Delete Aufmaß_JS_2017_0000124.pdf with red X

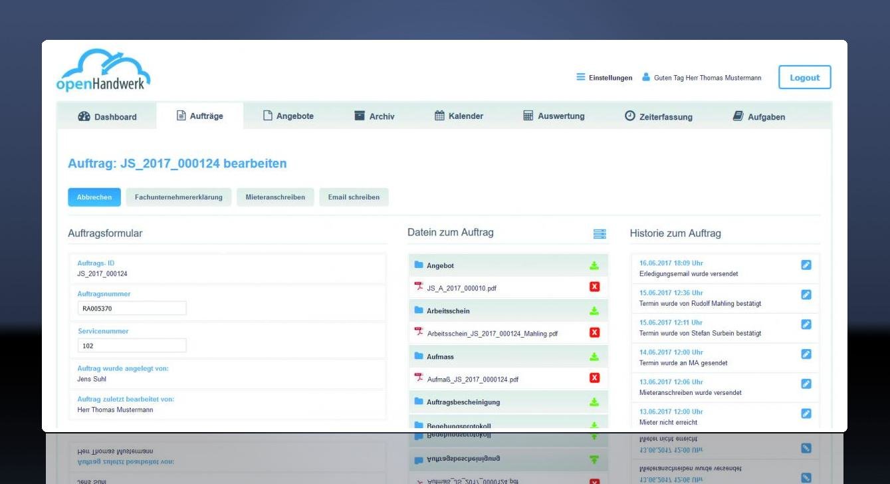[x=594, y=378]
